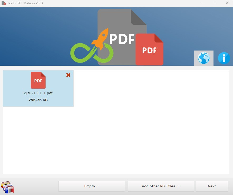The height and width of the screenshot is (195, 233).
Task: Close the PDF Reducer window
Action: point(227,3)
